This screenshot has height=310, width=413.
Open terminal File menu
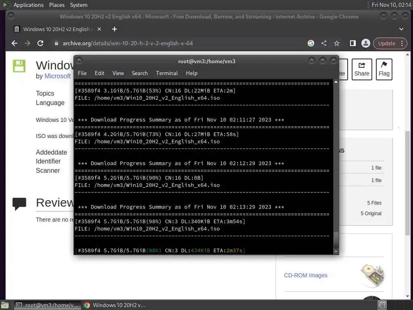(82, 73)
